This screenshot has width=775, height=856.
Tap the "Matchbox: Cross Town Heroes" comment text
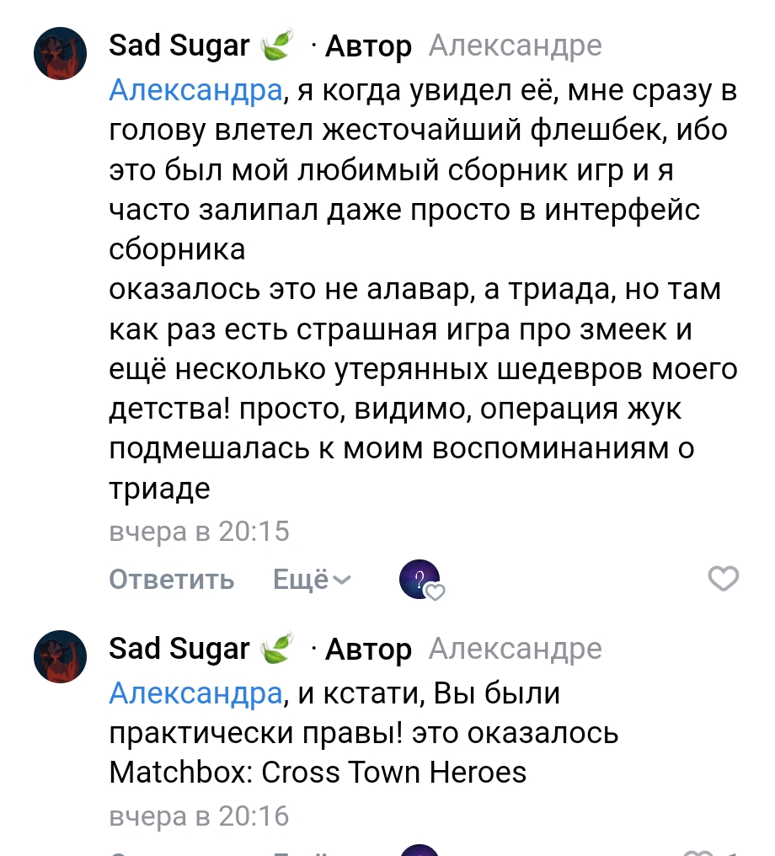pos(318,772)
